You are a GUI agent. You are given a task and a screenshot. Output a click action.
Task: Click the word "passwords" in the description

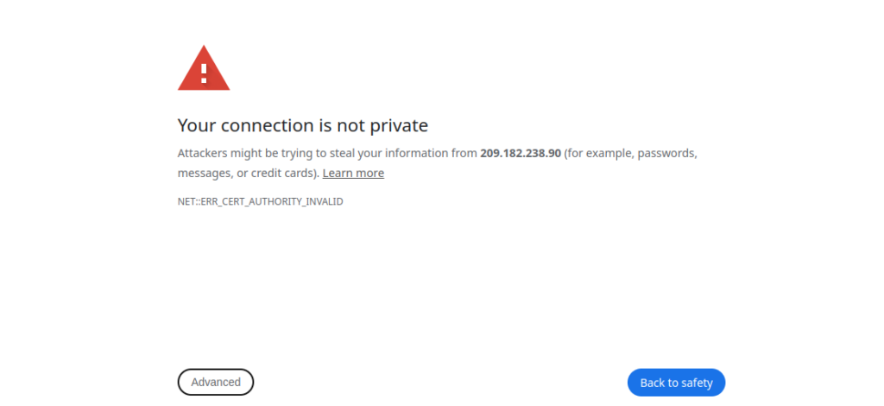coord(666,153)
